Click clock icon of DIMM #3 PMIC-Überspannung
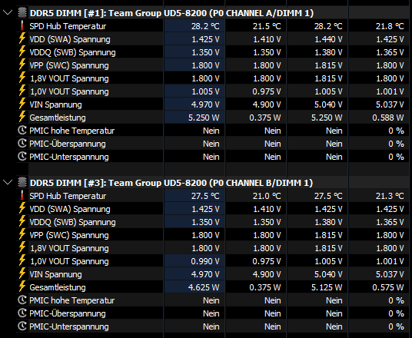 click(x=22, y=313)
